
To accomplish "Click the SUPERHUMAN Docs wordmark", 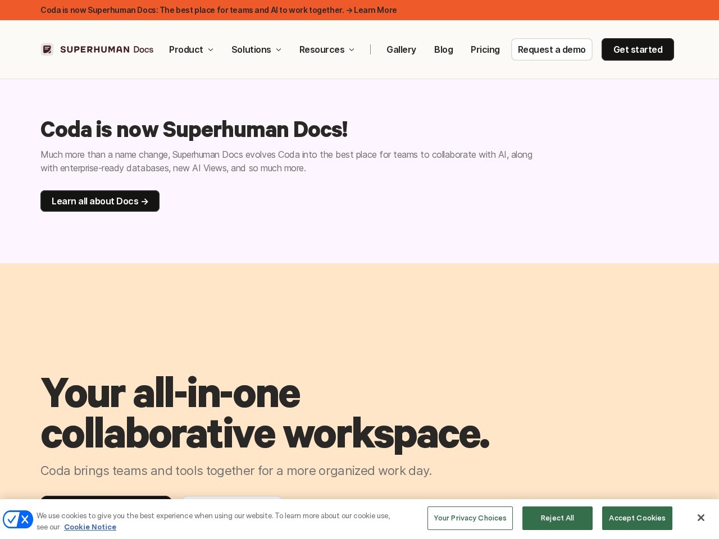I will (107, 49).
